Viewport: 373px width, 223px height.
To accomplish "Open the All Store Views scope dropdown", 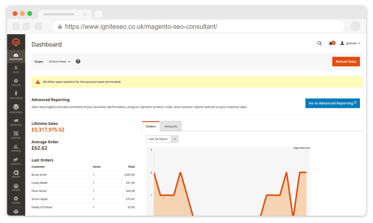I will (59, 61).
